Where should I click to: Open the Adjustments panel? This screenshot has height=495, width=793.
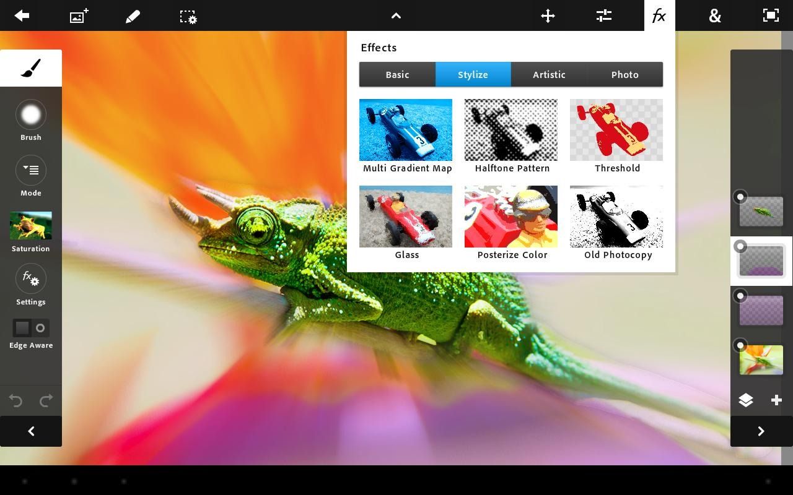click(603, 15)
